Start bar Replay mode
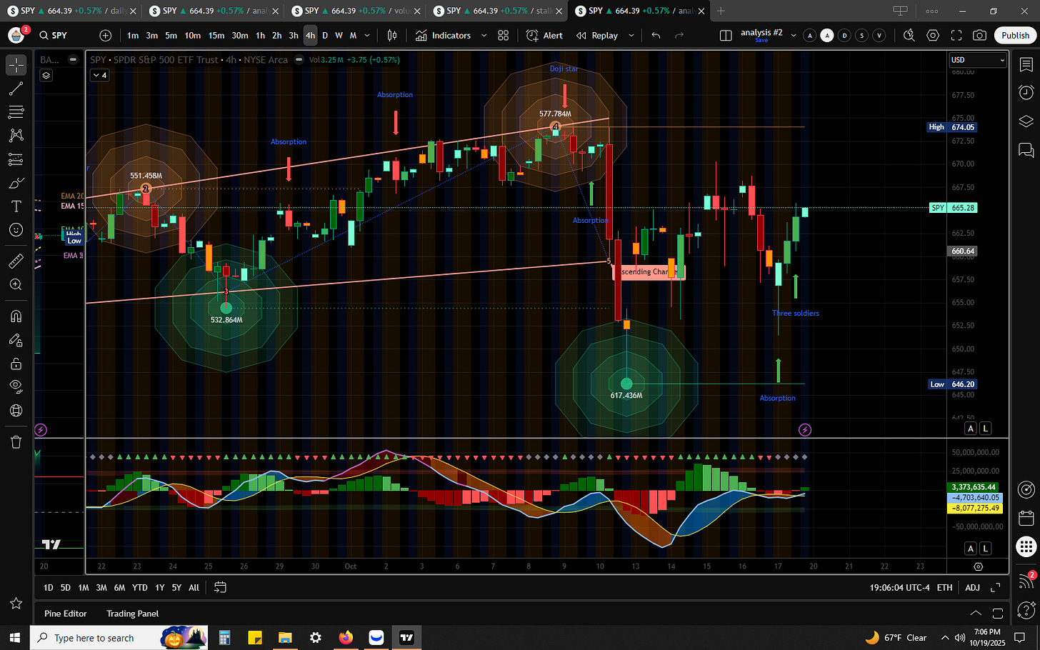 coord(597,35)
